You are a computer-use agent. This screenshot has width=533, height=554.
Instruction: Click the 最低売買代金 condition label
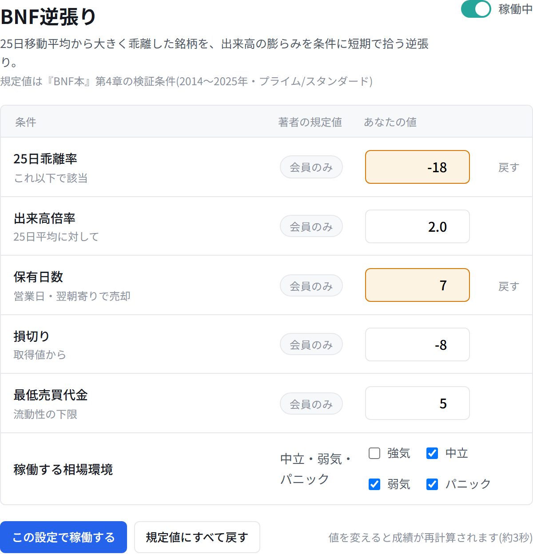(51, 395)
